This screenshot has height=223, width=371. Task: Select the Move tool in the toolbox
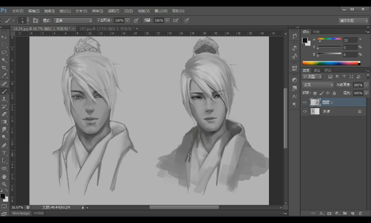point(4,37)
